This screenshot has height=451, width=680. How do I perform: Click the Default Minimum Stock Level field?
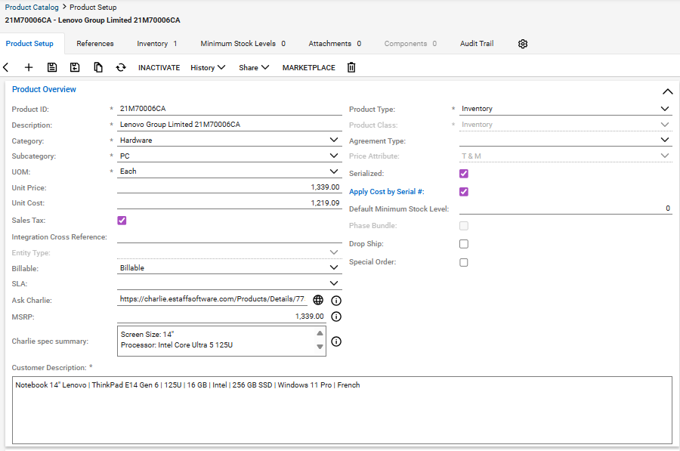[565, 209]
